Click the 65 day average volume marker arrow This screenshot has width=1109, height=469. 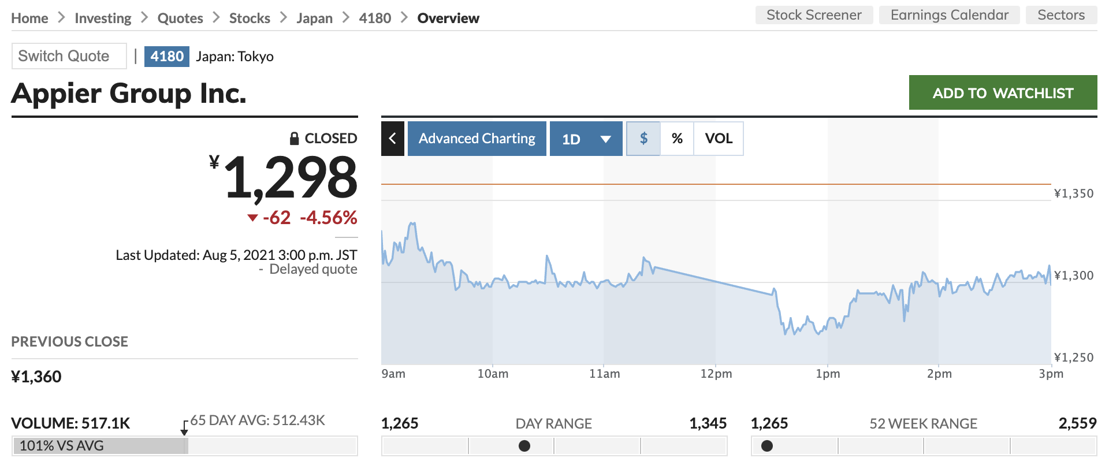[184, 429]
